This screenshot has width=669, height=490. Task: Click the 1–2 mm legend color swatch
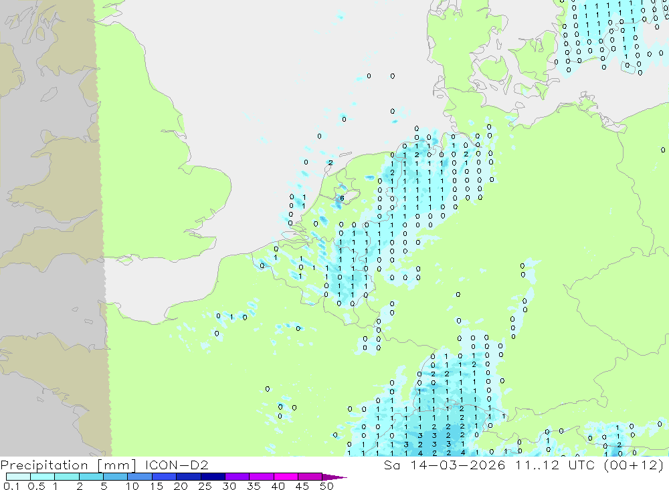[66, 477]
